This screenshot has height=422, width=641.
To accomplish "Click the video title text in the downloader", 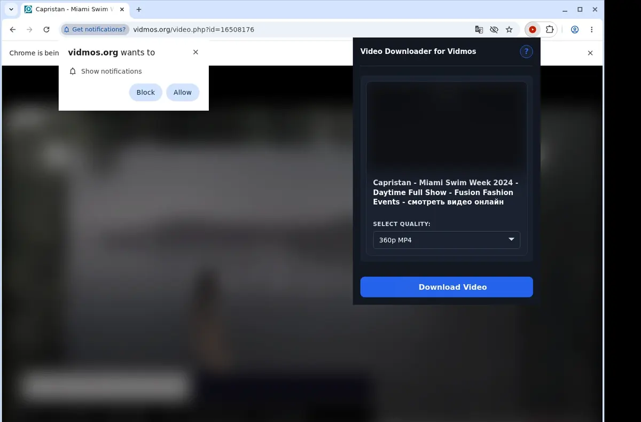I will pos(446,192).
